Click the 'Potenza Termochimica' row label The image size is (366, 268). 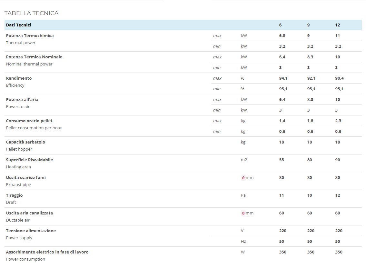point(30,36)
